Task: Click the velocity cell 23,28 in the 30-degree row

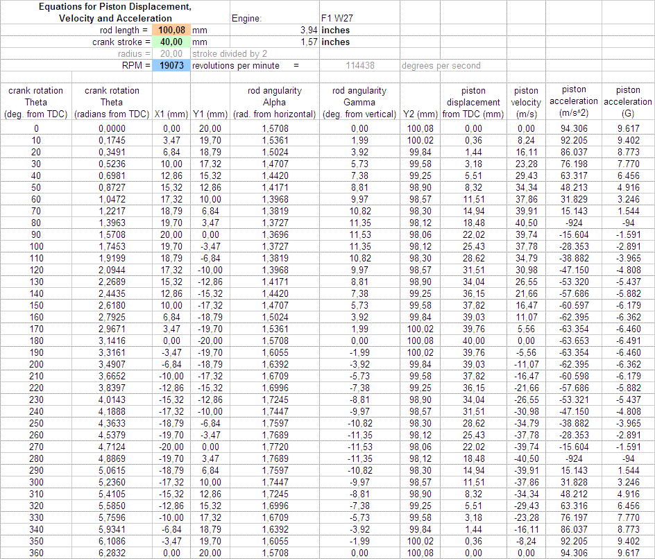Action: coord(526,164)
